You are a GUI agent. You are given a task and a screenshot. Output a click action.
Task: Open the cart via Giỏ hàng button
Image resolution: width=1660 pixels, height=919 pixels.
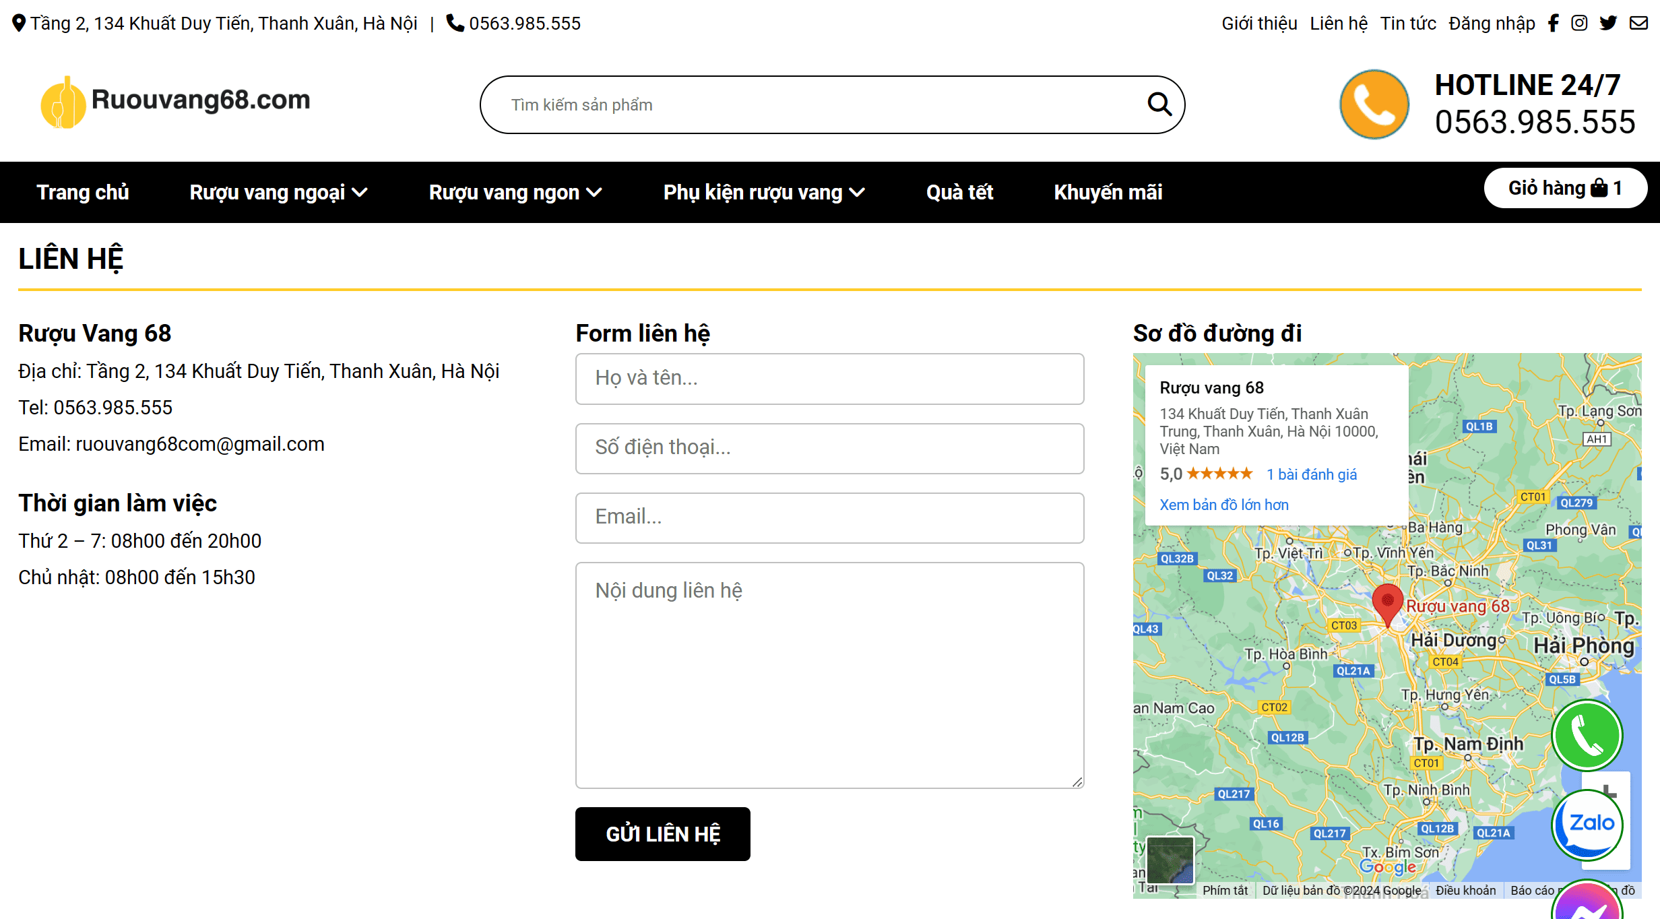(x=1566, y=188)
